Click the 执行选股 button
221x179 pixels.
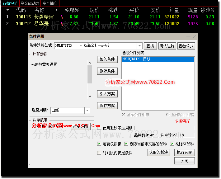185,152
